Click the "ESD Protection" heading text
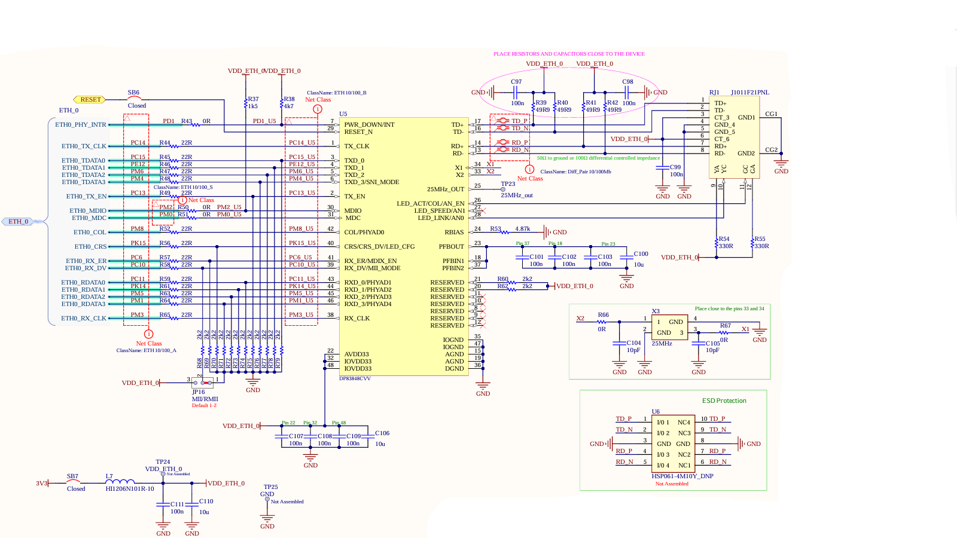Viewport: 957px width, 538px height. click(724, 401)
